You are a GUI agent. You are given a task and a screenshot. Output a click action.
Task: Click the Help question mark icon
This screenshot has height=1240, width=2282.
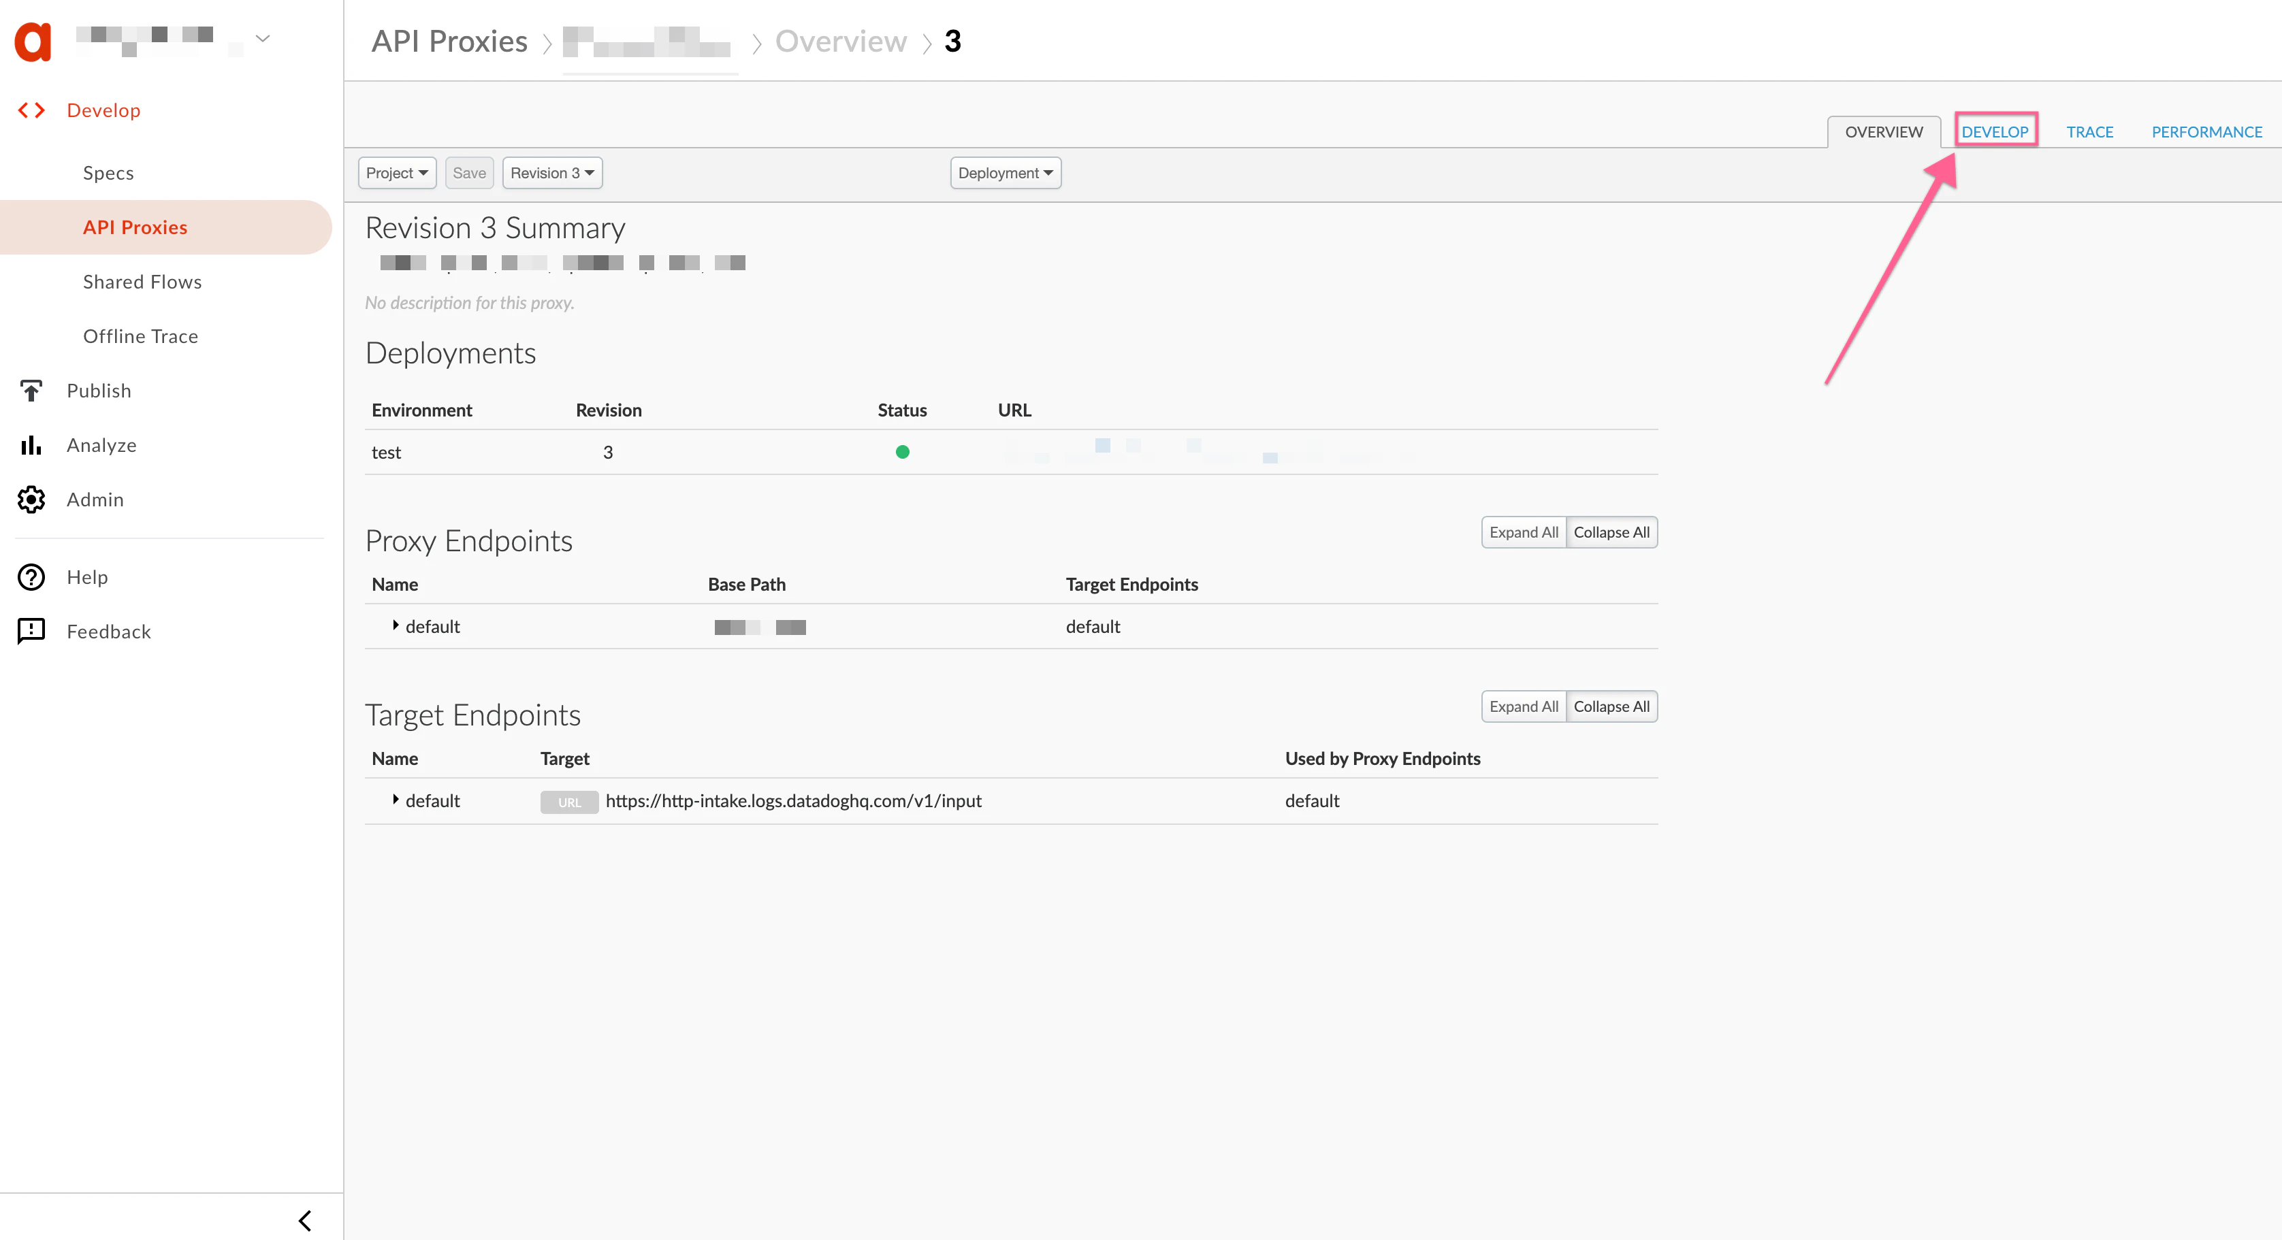(32, 576)
